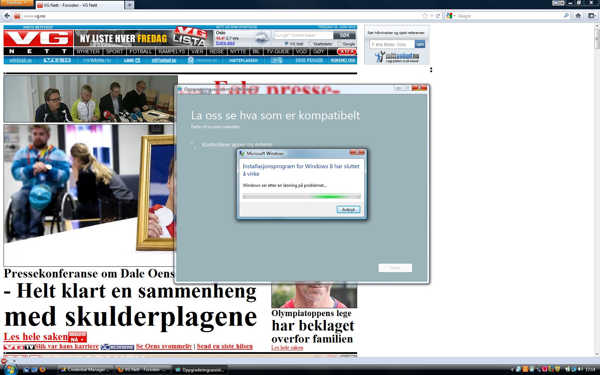This screenshot has width=600, height=375.
Task: Click the SØK button in VG search
Action: point(344,35)
